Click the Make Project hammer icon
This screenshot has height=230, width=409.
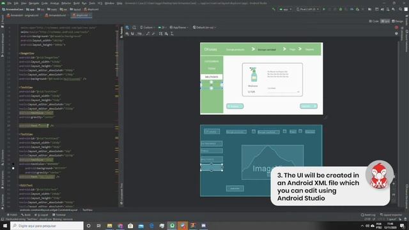(274, 9)
